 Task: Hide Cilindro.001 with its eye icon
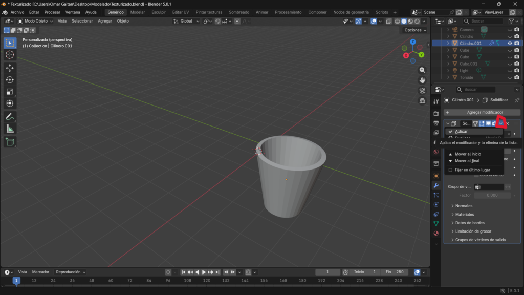click(x=510, y=44)
